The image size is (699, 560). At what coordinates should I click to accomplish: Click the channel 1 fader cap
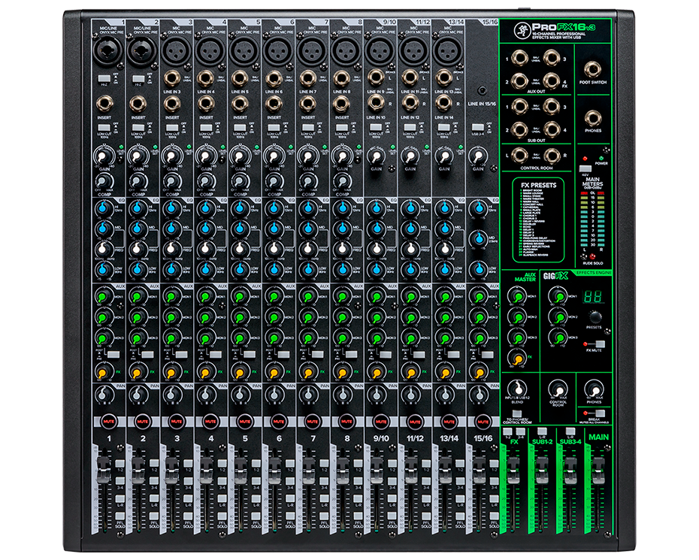coord(104,469)
